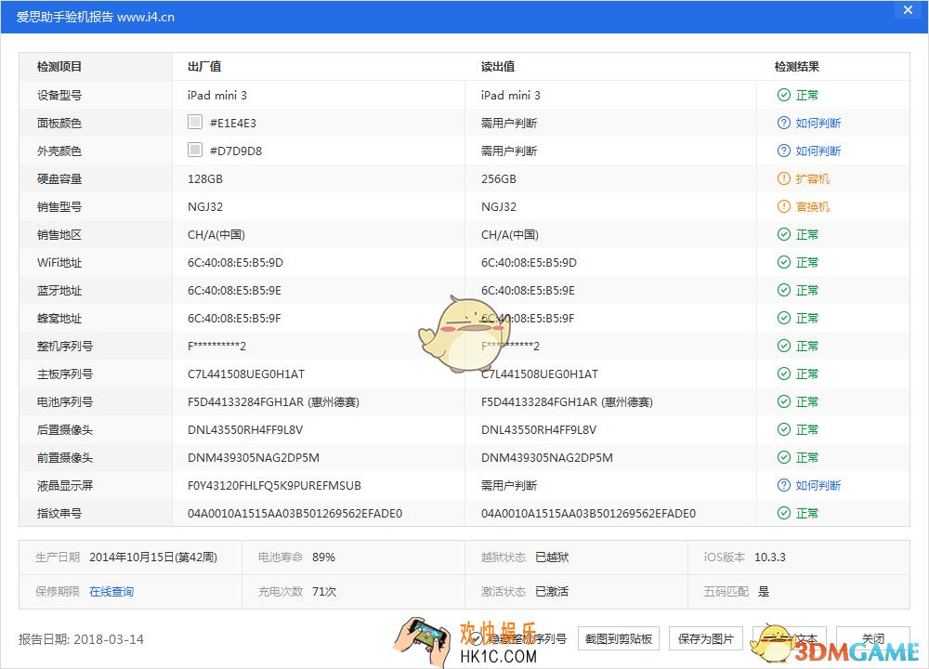This screenshot has width=929, height=669.
Task: Click the orange warning icon beside 官换机
Action: pos(783,206)
